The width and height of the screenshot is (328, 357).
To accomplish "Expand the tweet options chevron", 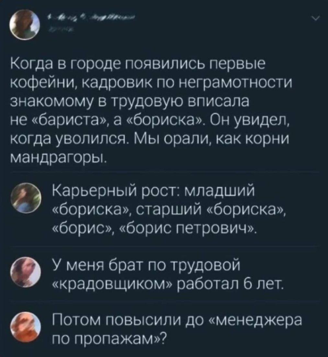I will coord(317,18).
